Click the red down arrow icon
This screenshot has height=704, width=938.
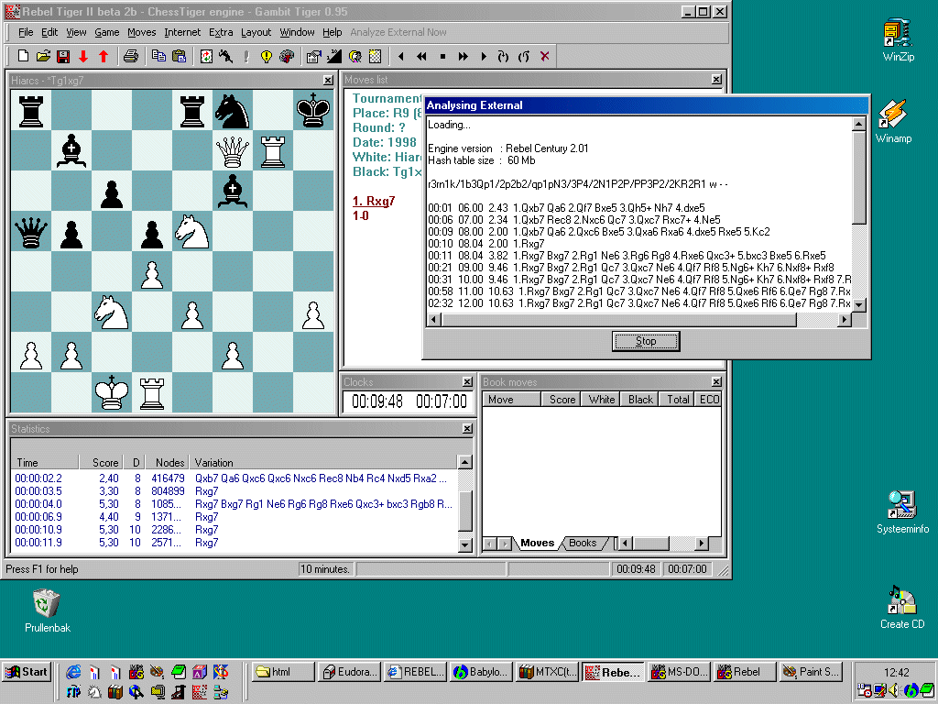[x=83, y=56]
